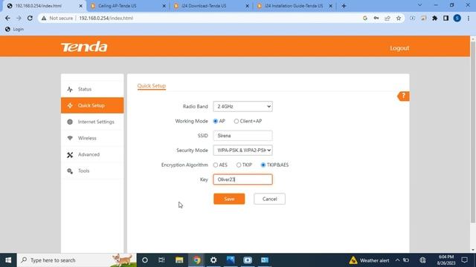Switch to i24 Download-Tenda US tab
Image resolution: width=476 pixels, height=267 pixels.
coord(211,6)
